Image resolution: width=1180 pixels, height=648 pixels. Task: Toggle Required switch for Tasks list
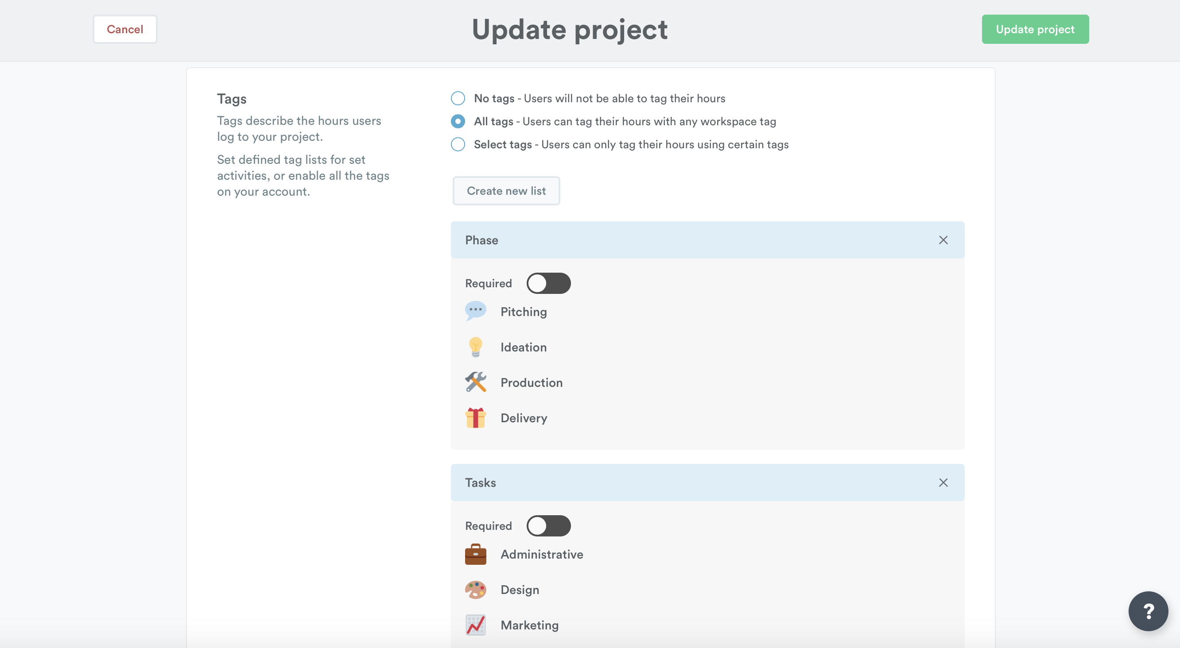548,526
